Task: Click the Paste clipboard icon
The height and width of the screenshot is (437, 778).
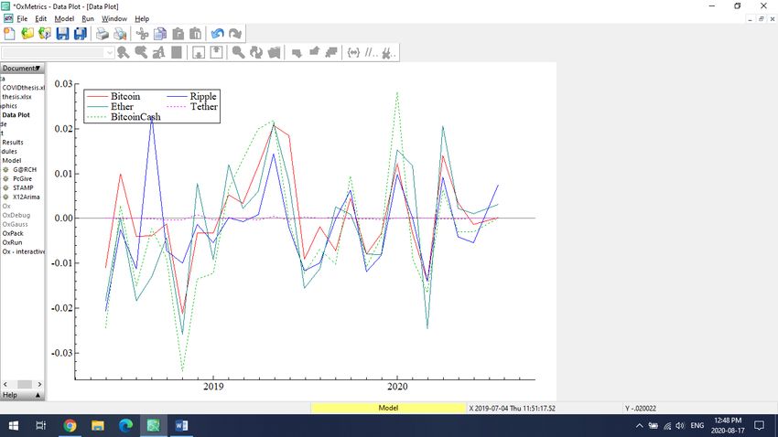Action: [178, 34]
